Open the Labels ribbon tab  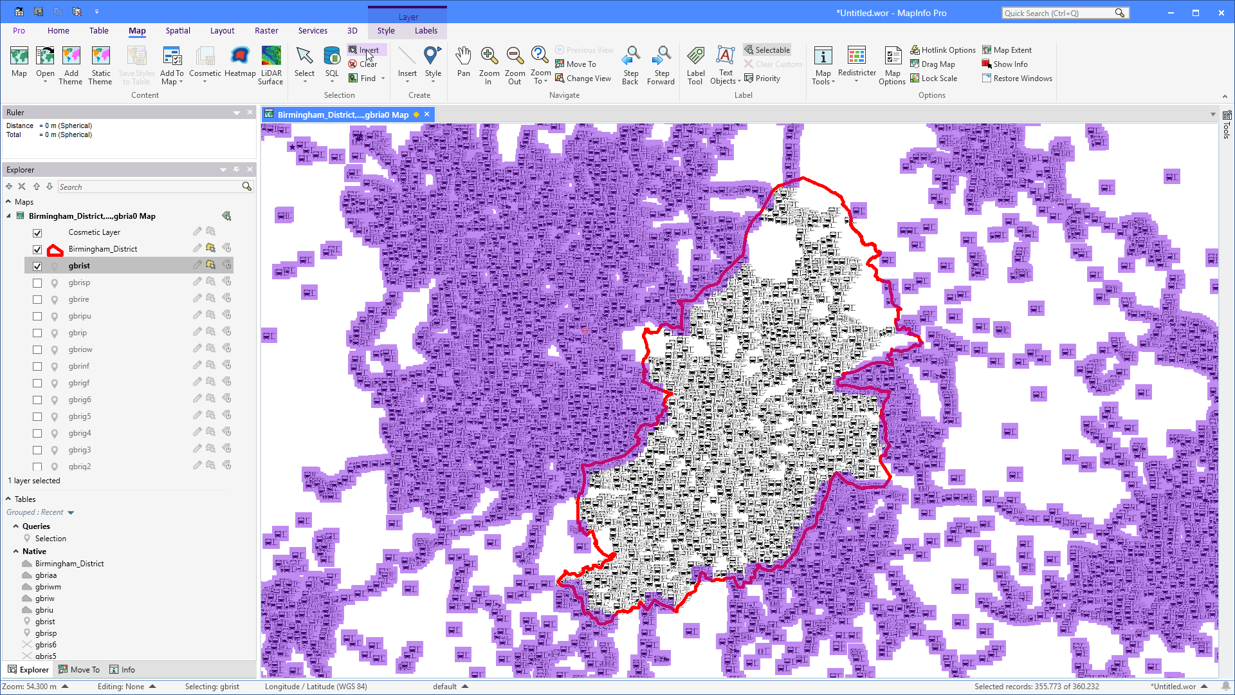426,30
